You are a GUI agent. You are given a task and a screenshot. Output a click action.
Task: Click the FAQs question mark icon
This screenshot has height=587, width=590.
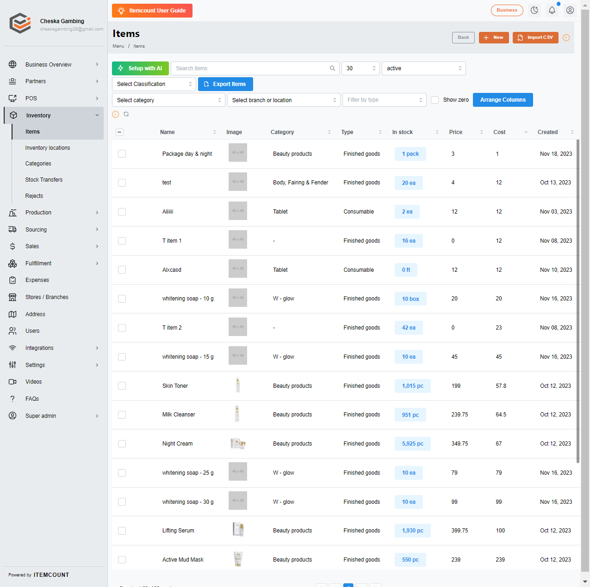pos(12,399)
